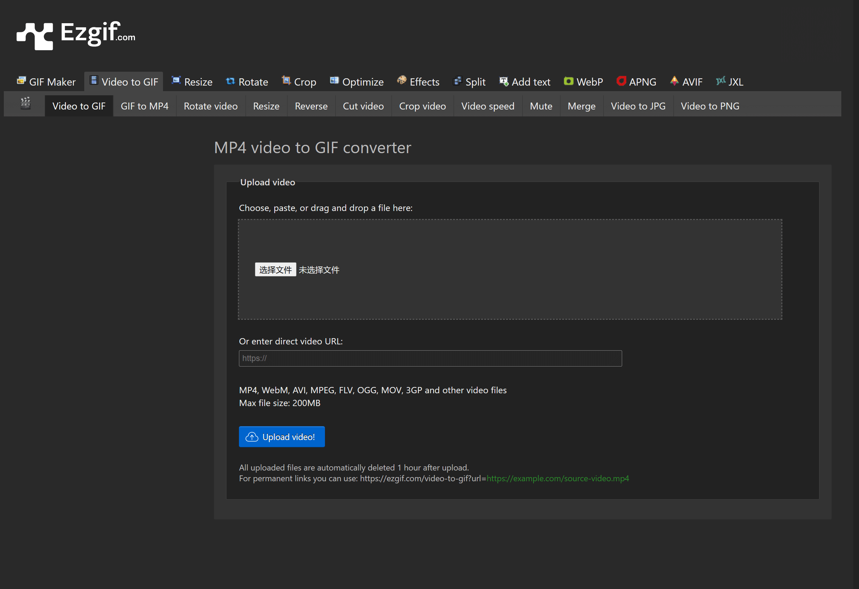Open the Cut video tab
The width and height of the screenshot is (859, 589).
[363, 106]
